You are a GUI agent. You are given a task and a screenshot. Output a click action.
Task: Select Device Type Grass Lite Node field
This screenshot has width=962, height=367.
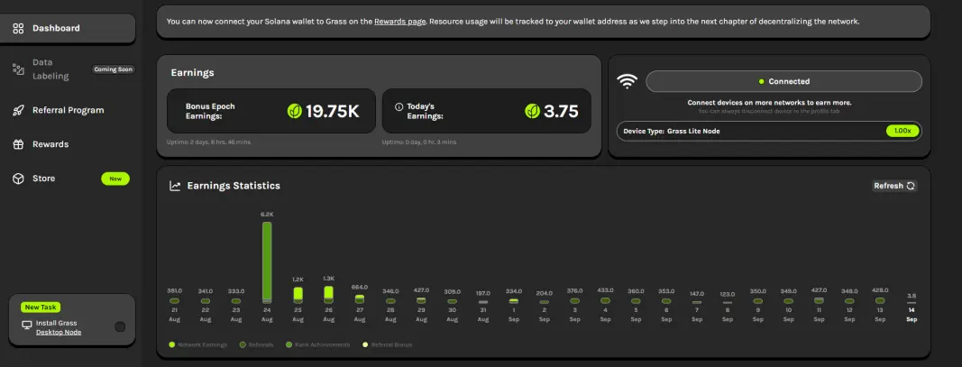coord(769,132)
